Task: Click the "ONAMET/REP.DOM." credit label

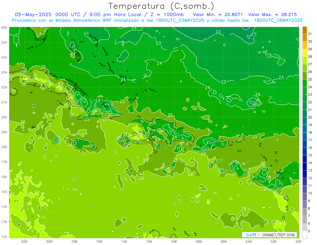Action: 279,235
